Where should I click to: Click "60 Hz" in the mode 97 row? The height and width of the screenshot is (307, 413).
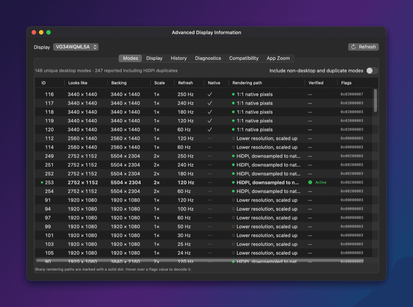click(184, 218)
